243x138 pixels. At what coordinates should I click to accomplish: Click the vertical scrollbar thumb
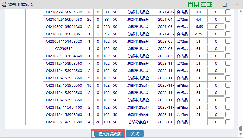point(241,129)
